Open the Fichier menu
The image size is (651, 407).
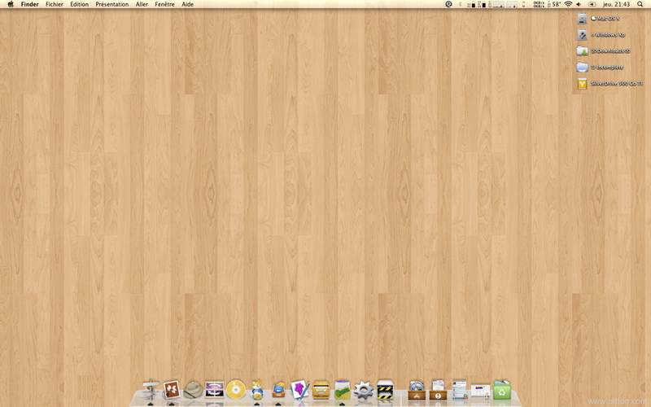pos(55,4)
